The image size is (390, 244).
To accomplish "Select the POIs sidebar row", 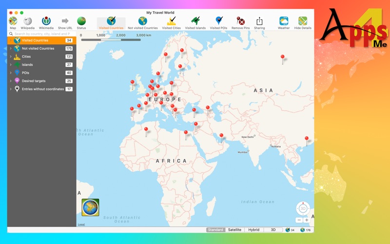I will coord(42,73).
